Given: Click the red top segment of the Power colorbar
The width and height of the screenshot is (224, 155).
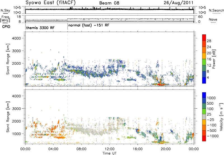Looking at the screenshot, I should click(204, 37).
